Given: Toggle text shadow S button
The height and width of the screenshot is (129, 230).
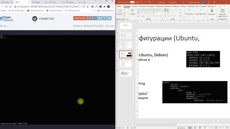Looking at the screenshot, I should click(147, 13).
